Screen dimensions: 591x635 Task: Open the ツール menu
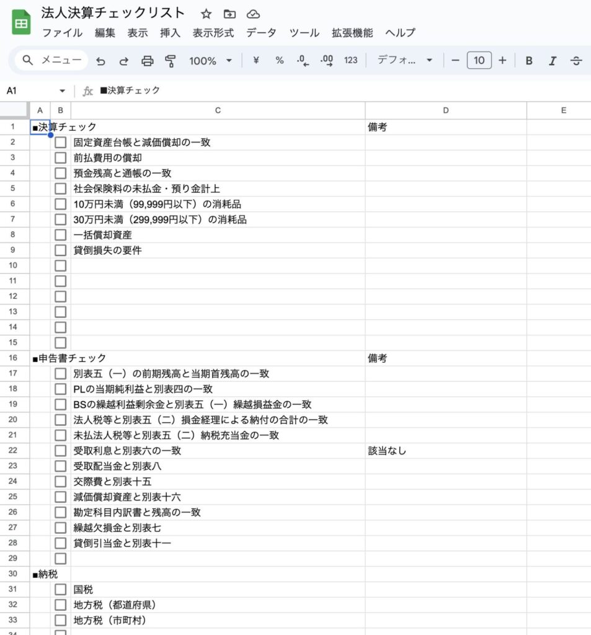pos(304,33)
